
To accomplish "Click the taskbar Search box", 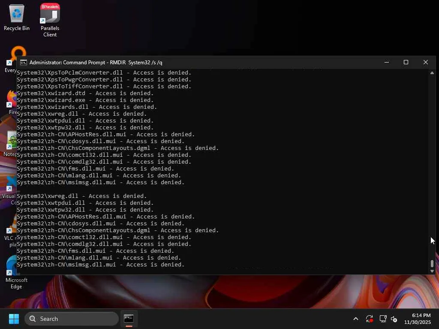I will point(72,319).
